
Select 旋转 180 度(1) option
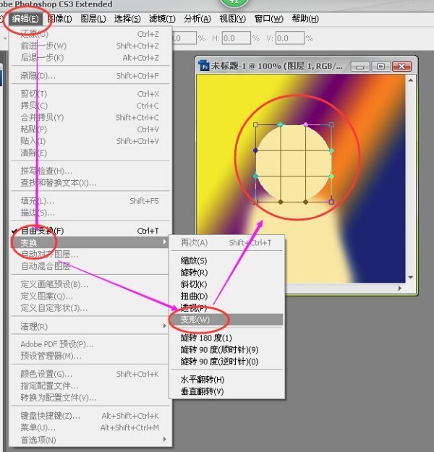tap(206, 338)
